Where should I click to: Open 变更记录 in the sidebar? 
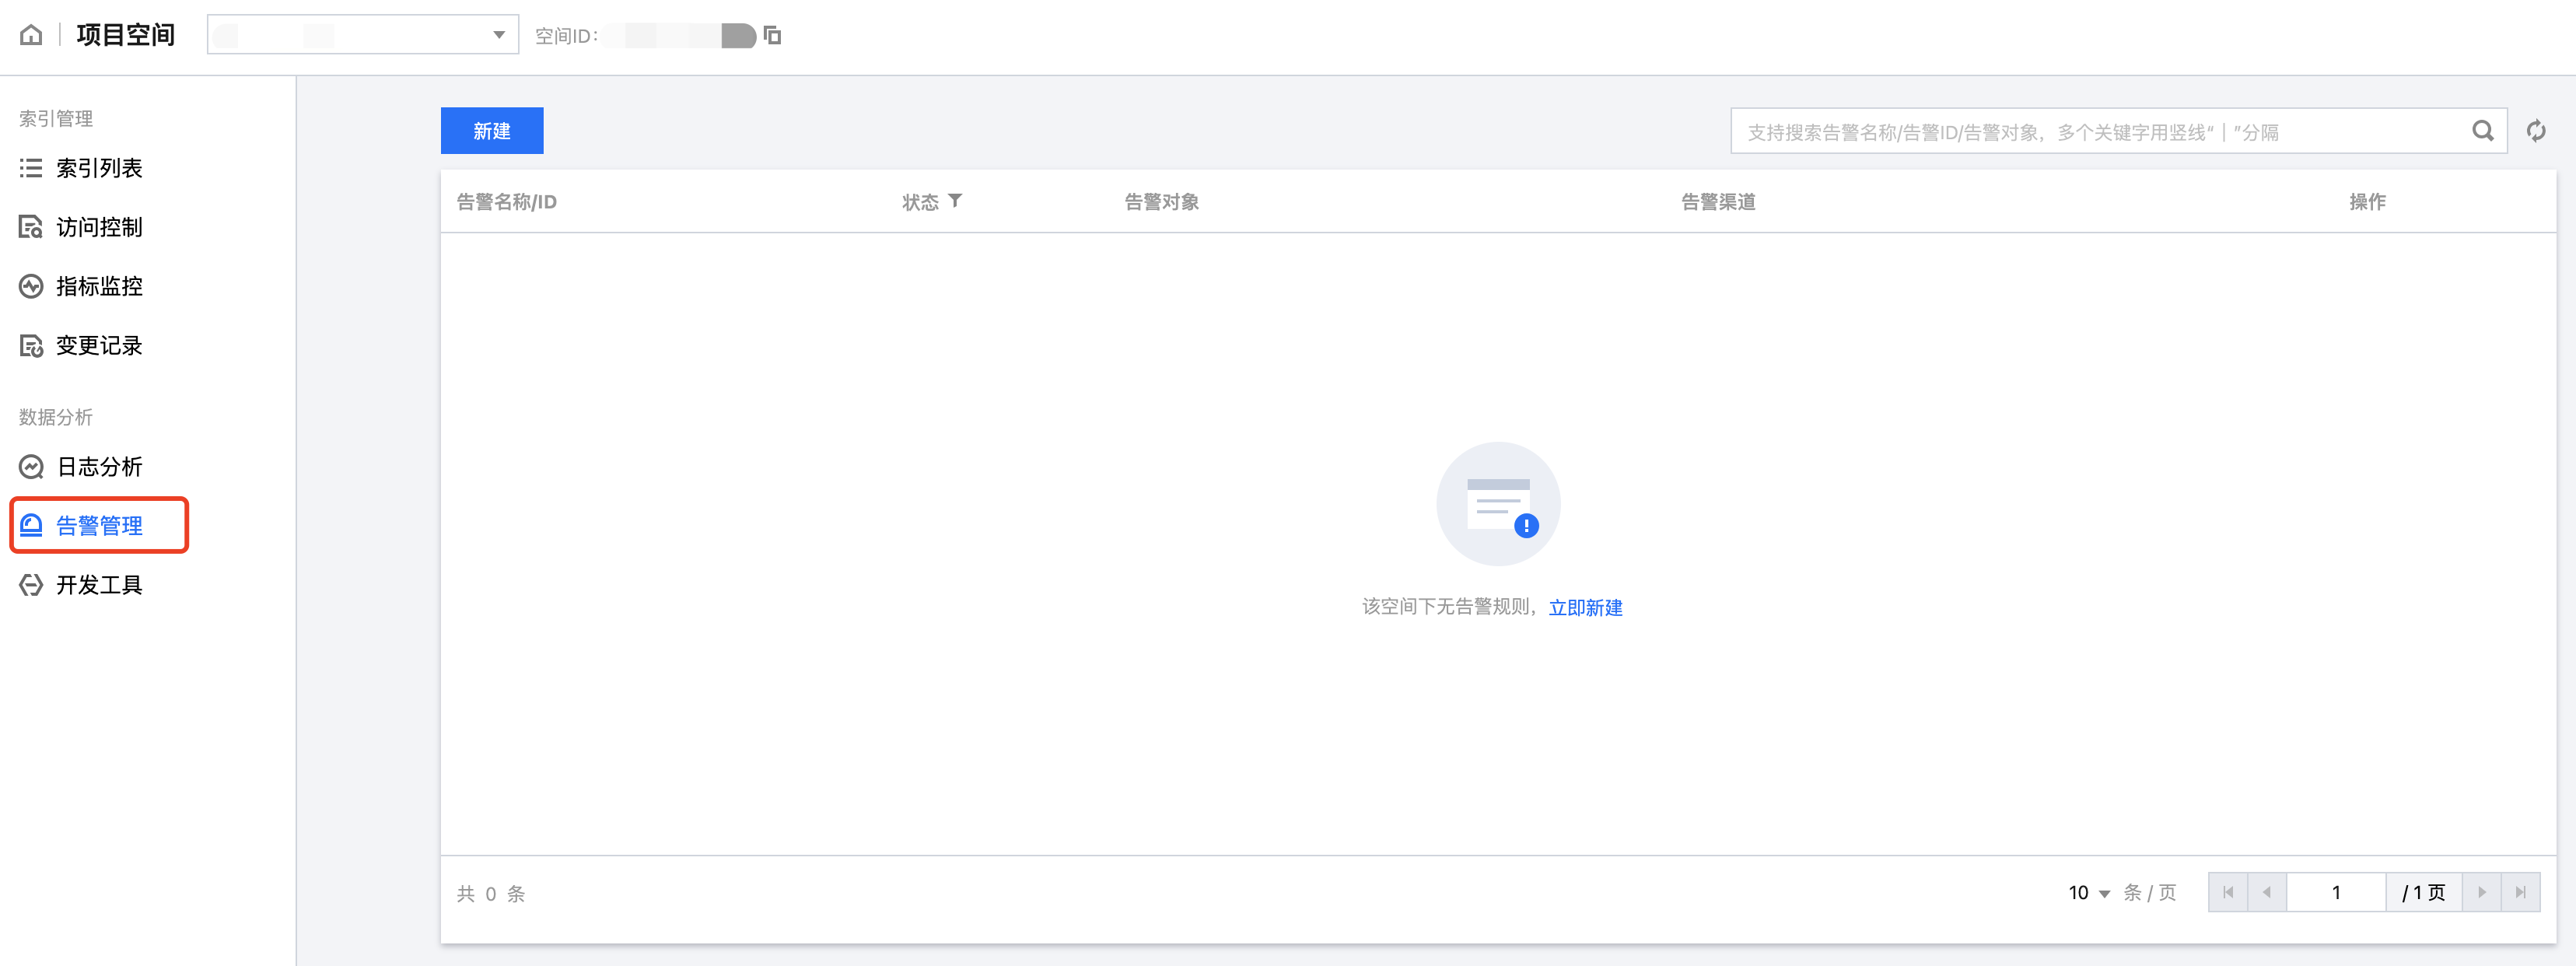coord(98,345)
